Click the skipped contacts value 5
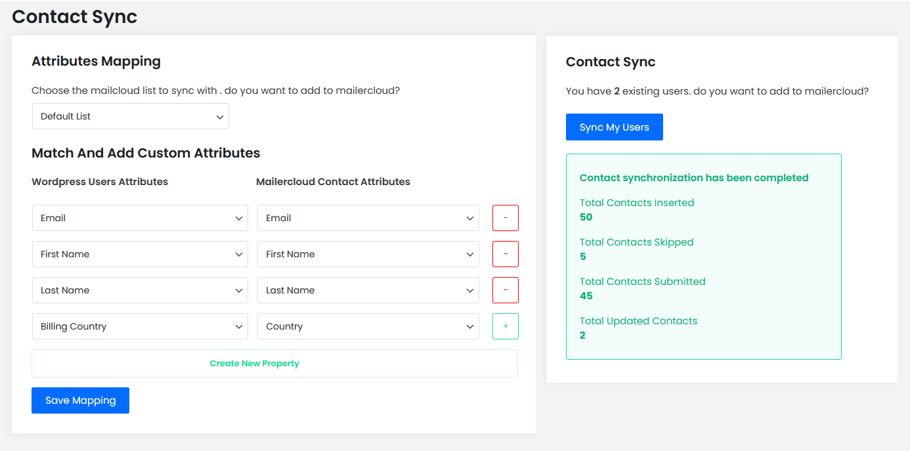The width and height of the screenshot is (910, 451). pyautogui.click(x=583, y=257)
